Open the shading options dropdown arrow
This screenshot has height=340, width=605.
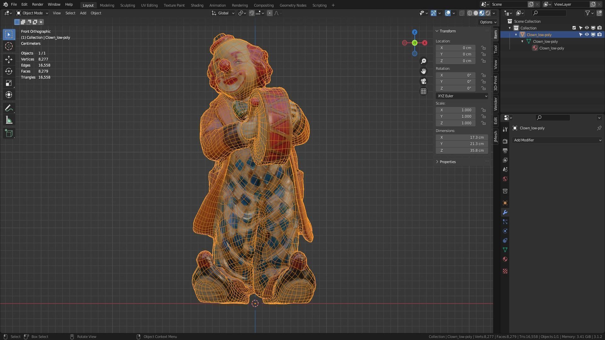coord(494,13)
